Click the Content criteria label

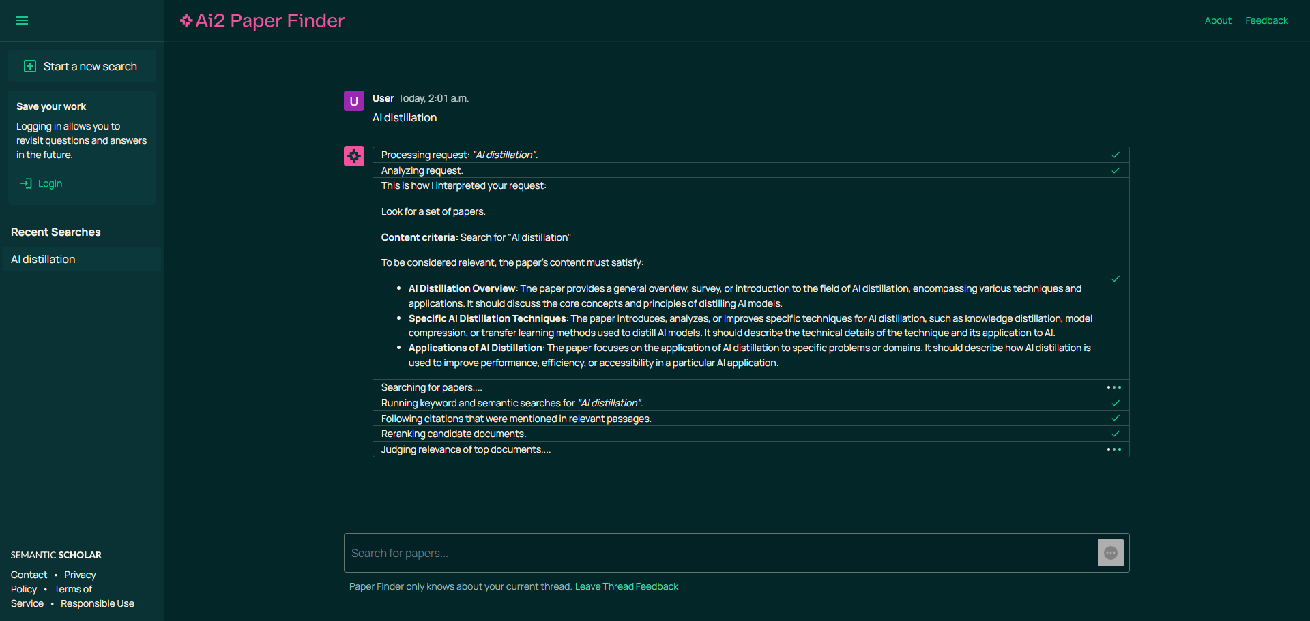(420, 237)
